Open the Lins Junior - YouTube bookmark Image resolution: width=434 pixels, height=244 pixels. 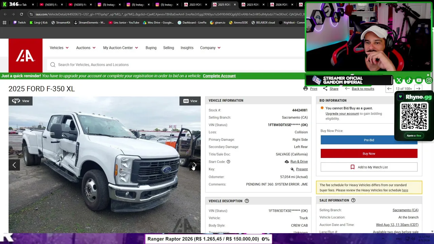[124, 23]
